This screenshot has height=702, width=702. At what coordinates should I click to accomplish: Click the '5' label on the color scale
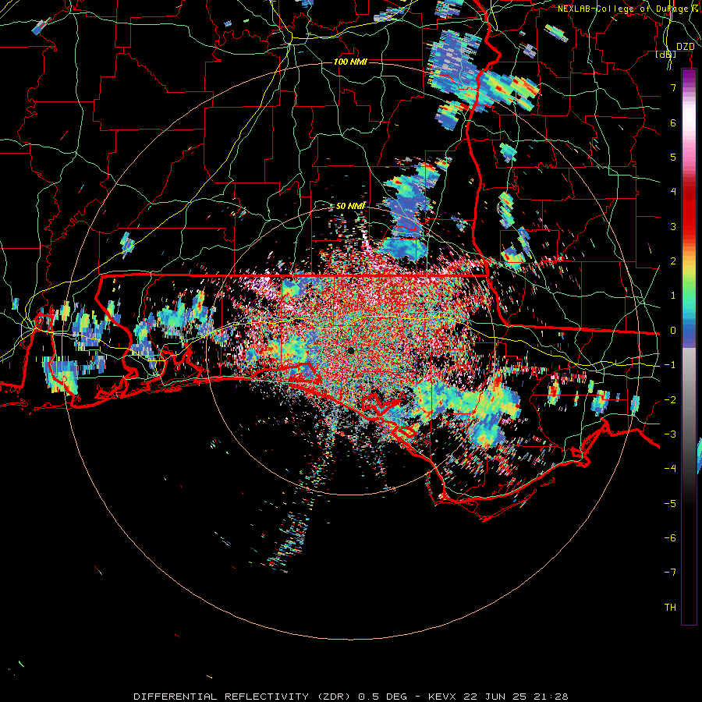click(673, 157)
